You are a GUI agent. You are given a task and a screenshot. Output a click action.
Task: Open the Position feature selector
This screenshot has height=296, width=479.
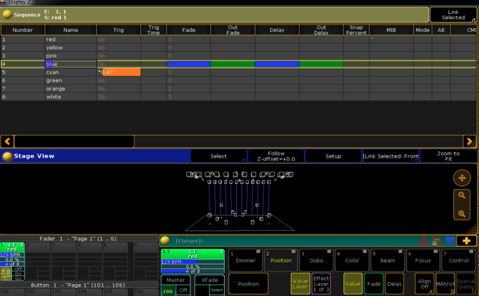point(248,284)
